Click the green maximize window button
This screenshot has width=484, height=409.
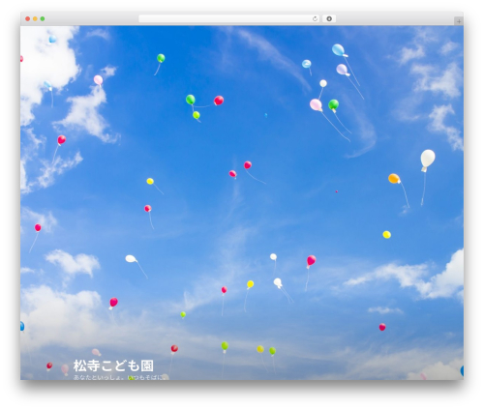pyautogui.click(x=43, y=18)
